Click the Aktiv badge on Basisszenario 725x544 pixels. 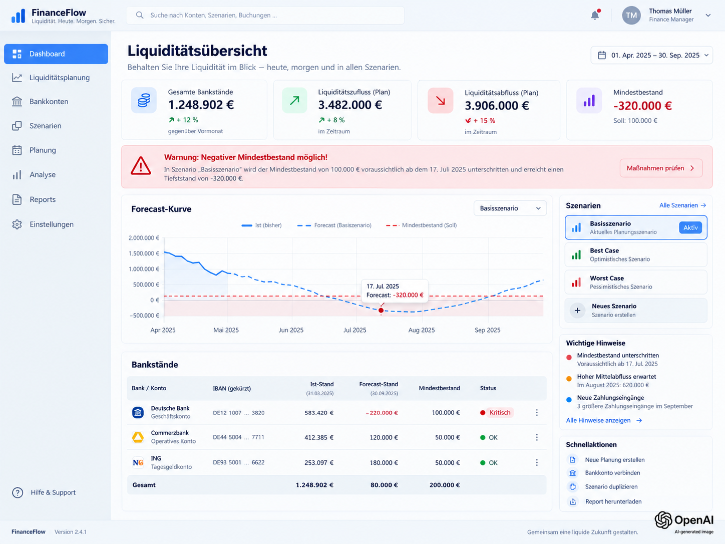pos(690,227)
